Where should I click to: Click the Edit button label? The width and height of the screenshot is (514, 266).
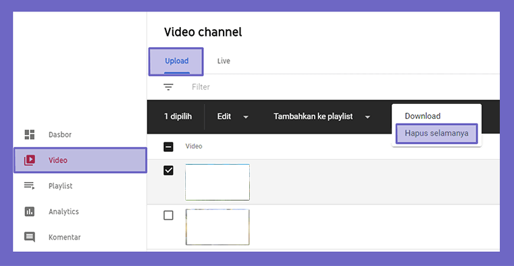pos(224,116)
